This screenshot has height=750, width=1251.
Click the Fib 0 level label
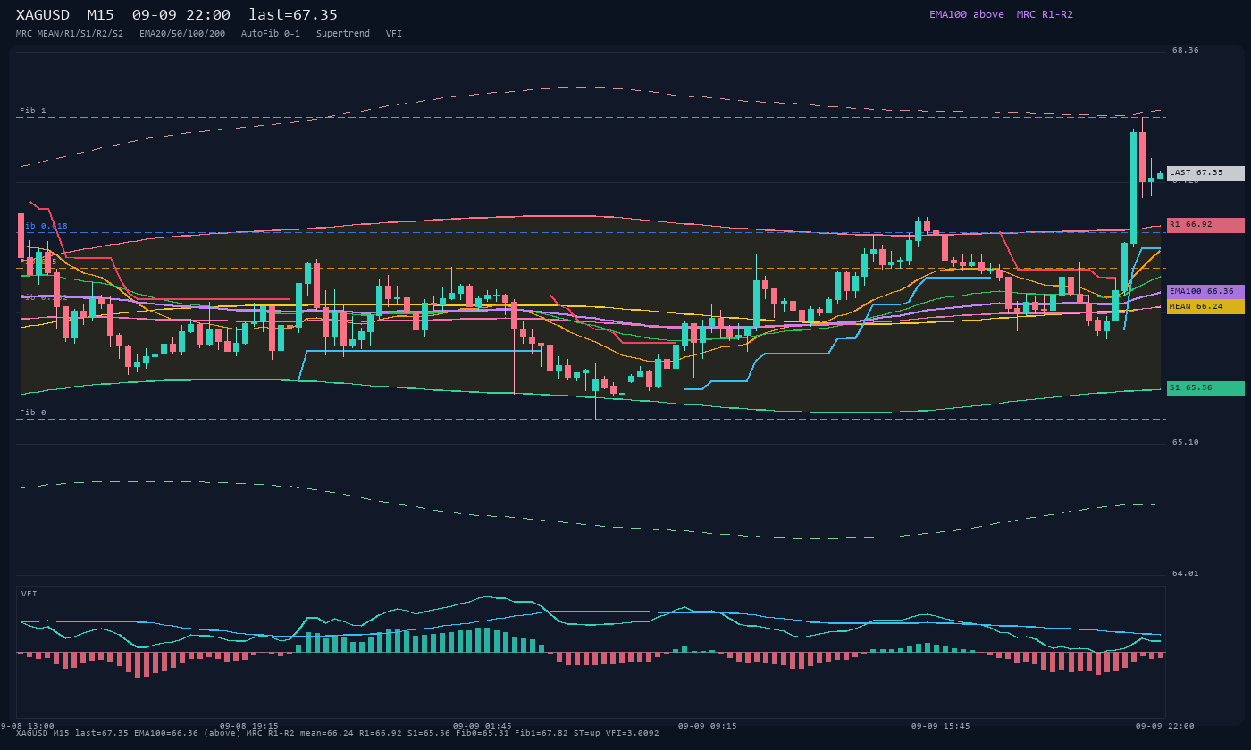pyautogui.click(x=33, y=412)
